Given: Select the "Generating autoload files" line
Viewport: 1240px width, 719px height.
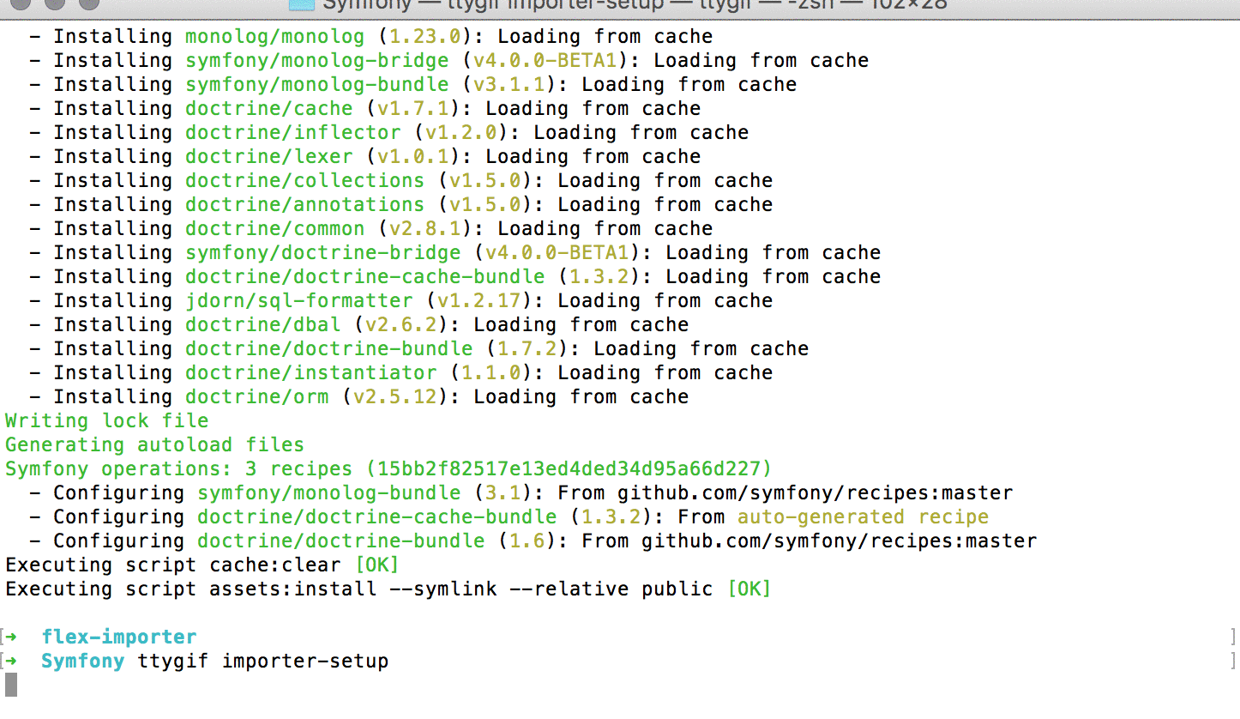Looking at the screenshot, I should pos(154,445).
